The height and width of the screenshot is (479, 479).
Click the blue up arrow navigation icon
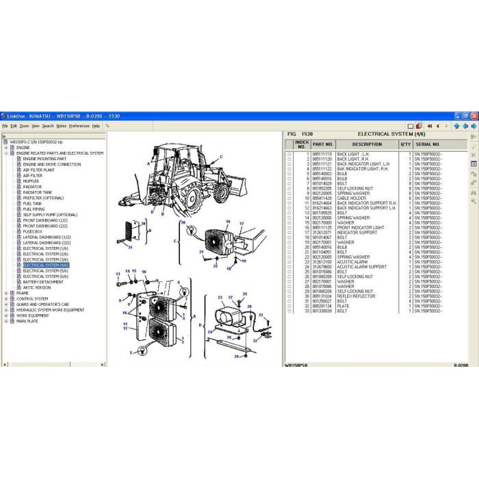(x=456, y=126)
